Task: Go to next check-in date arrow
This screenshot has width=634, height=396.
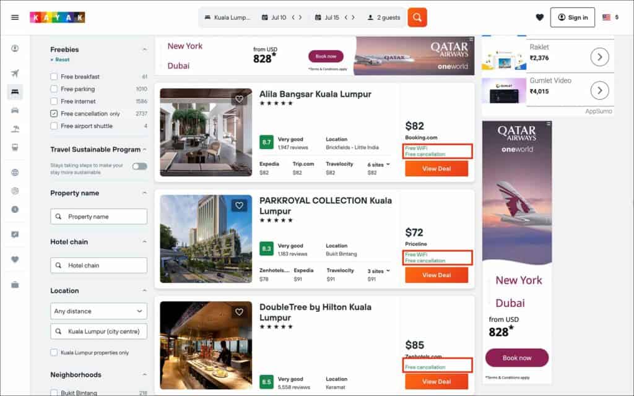Action: 300,17
